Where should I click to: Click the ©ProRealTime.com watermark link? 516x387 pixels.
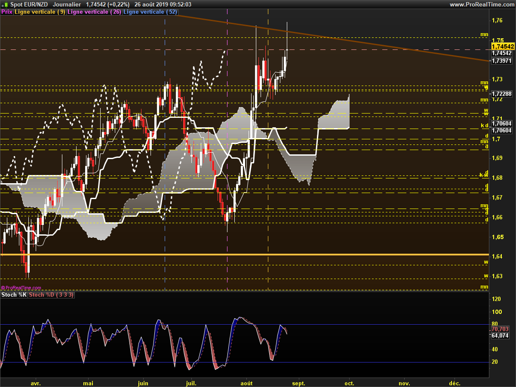coord(21,288)
